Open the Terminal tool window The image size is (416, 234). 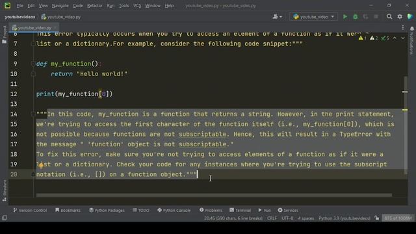240,210
